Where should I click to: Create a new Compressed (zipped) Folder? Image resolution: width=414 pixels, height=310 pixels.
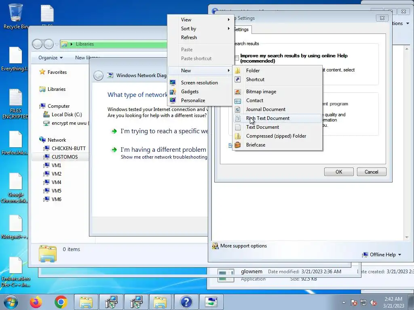point(277,136)
